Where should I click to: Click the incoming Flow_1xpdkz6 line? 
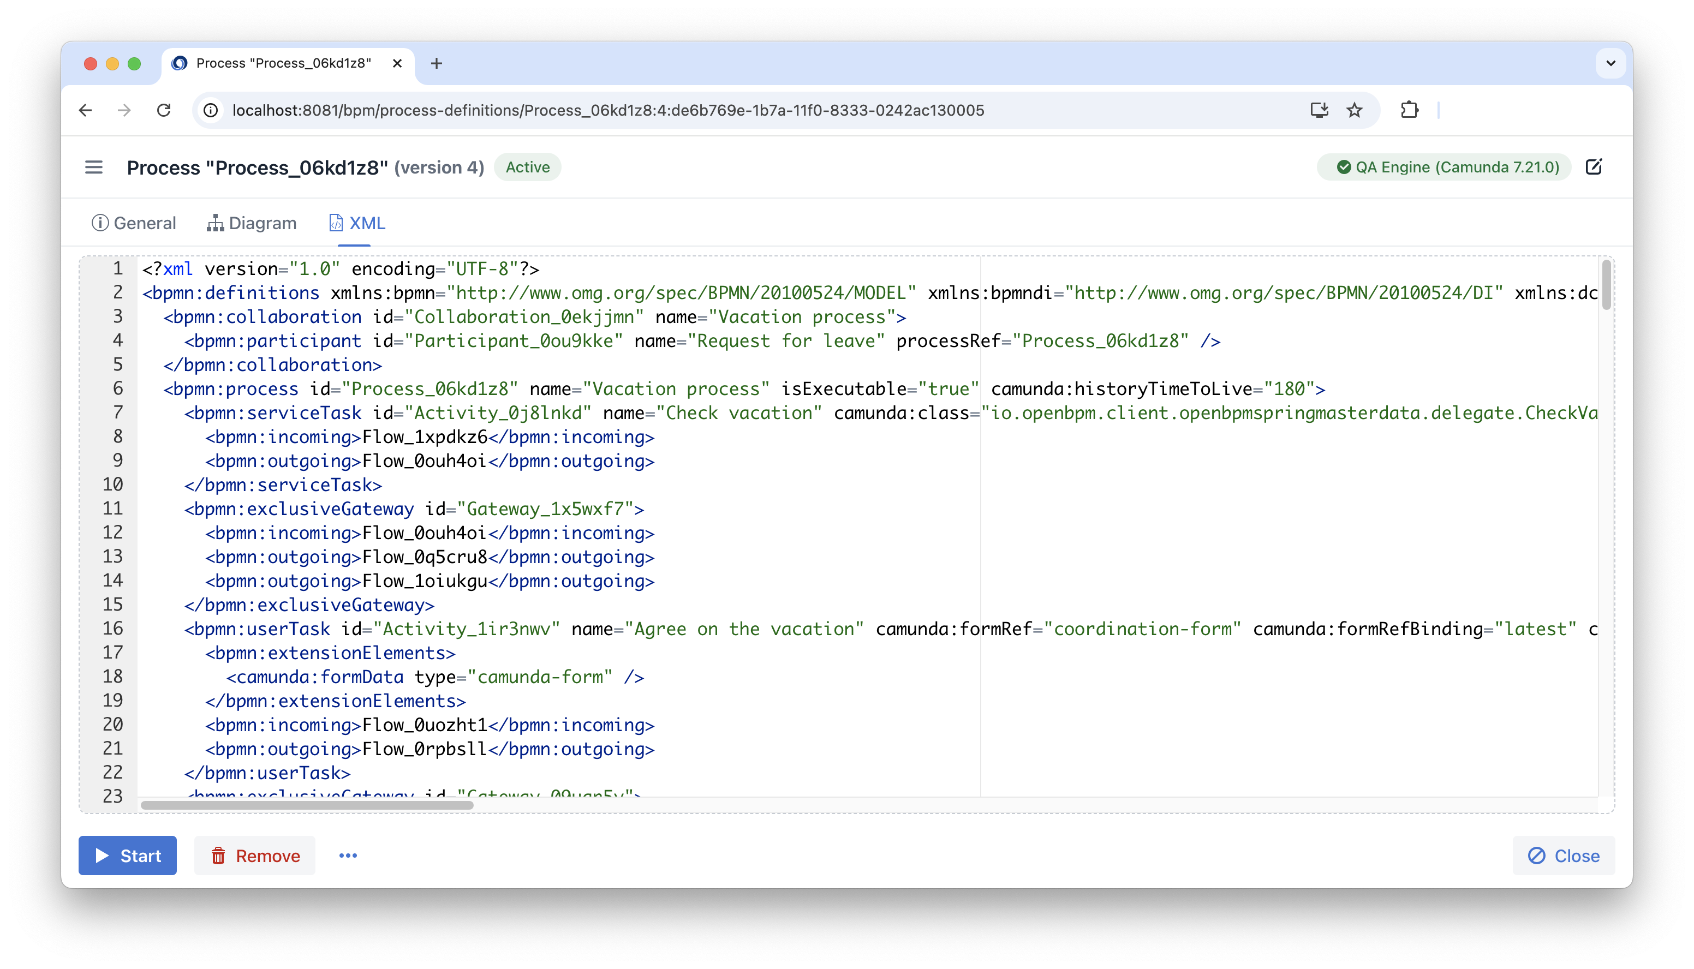[x=430, y=436]
